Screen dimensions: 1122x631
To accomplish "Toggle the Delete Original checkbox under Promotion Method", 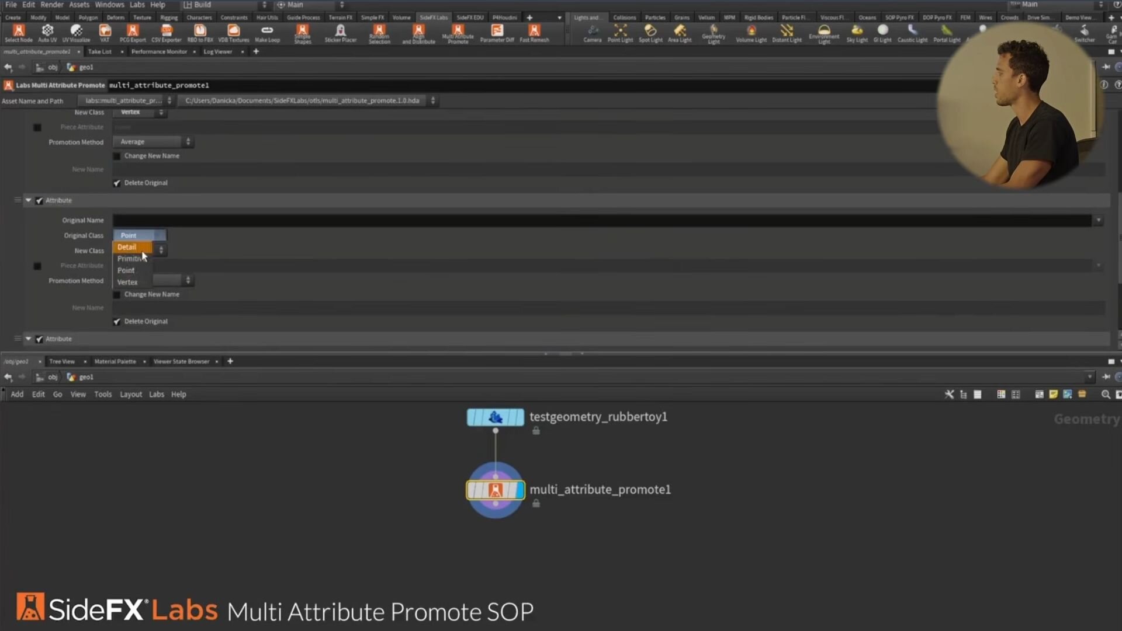I will pyautogui.click(x=117, y=183).
